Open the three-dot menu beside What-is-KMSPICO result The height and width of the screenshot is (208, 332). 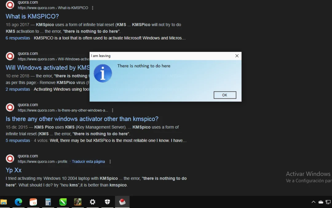pyautogui.click(x=93, y=8)
